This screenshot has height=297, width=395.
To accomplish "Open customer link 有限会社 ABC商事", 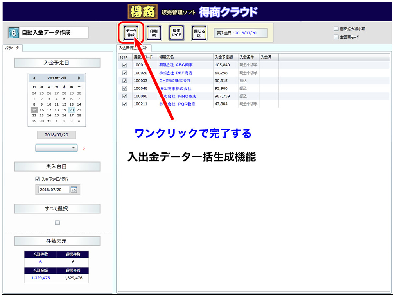I will [176, 65].
